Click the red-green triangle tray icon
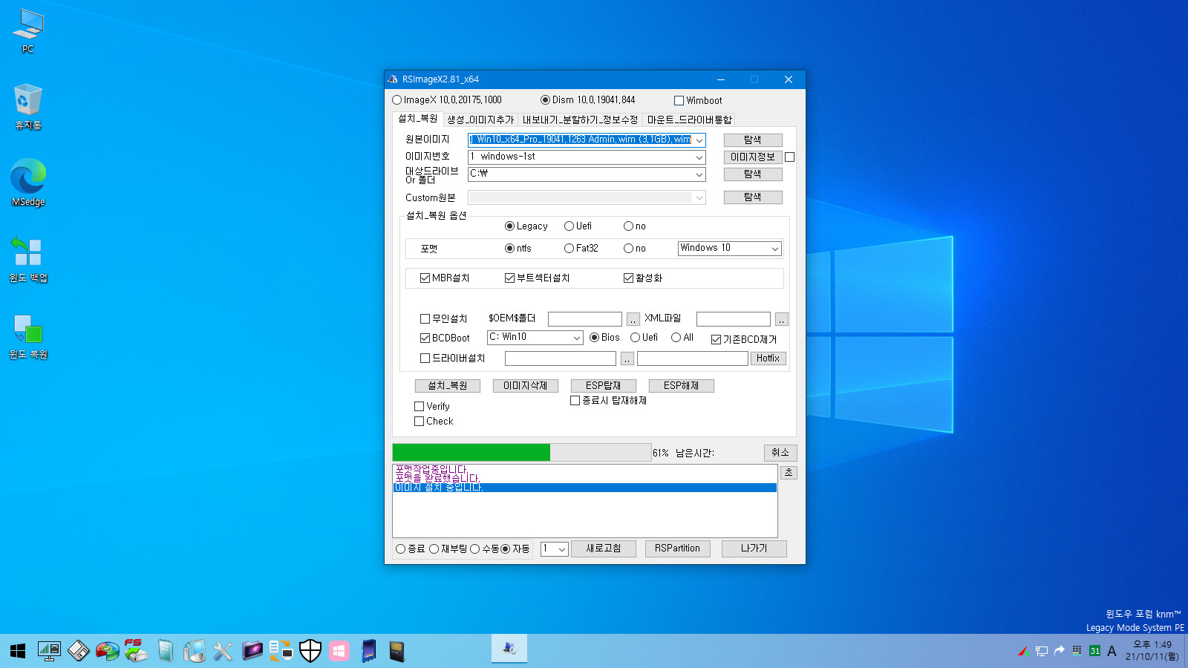This screenshot has width=1188, height=668. (1023, 651)
